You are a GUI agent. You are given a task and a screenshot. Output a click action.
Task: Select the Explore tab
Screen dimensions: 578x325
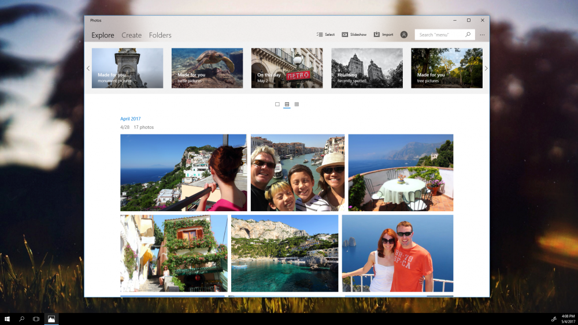point(103,35)
